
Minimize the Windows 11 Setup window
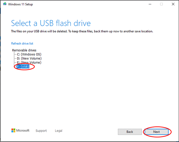(x=149, y=4)
